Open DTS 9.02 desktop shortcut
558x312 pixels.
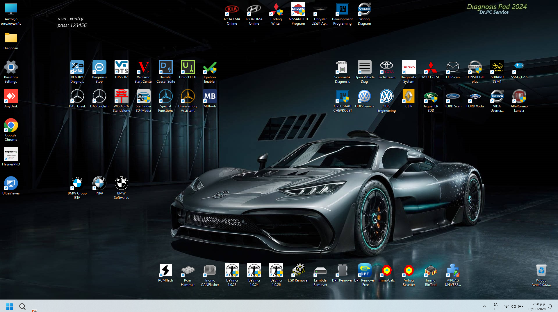pyautogui.click(x=121, y=70)
